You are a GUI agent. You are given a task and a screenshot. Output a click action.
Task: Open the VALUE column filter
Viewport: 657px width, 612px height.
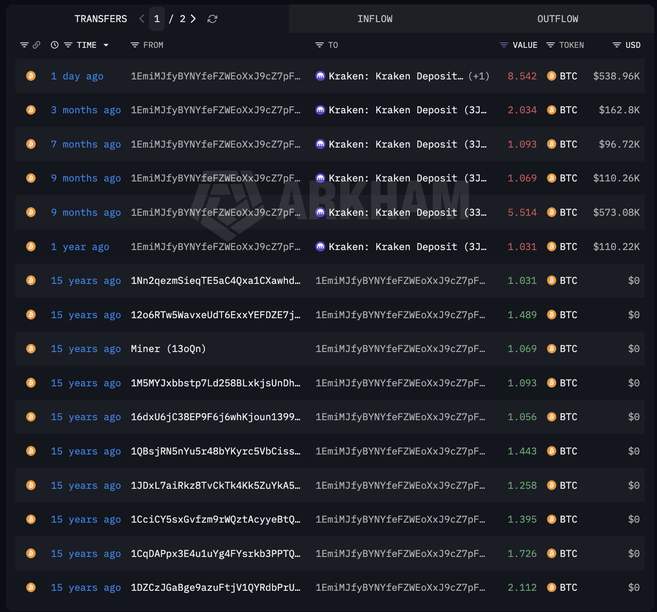pos(504,45)
